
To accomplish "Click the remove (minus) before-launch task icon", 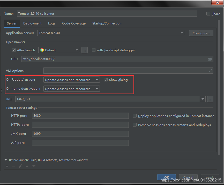I will (14, 166).
